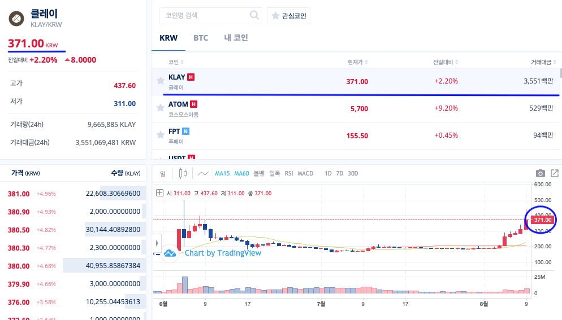
Task: Click KLAY trade volume 3,551백만
Action: pos(538,81)
